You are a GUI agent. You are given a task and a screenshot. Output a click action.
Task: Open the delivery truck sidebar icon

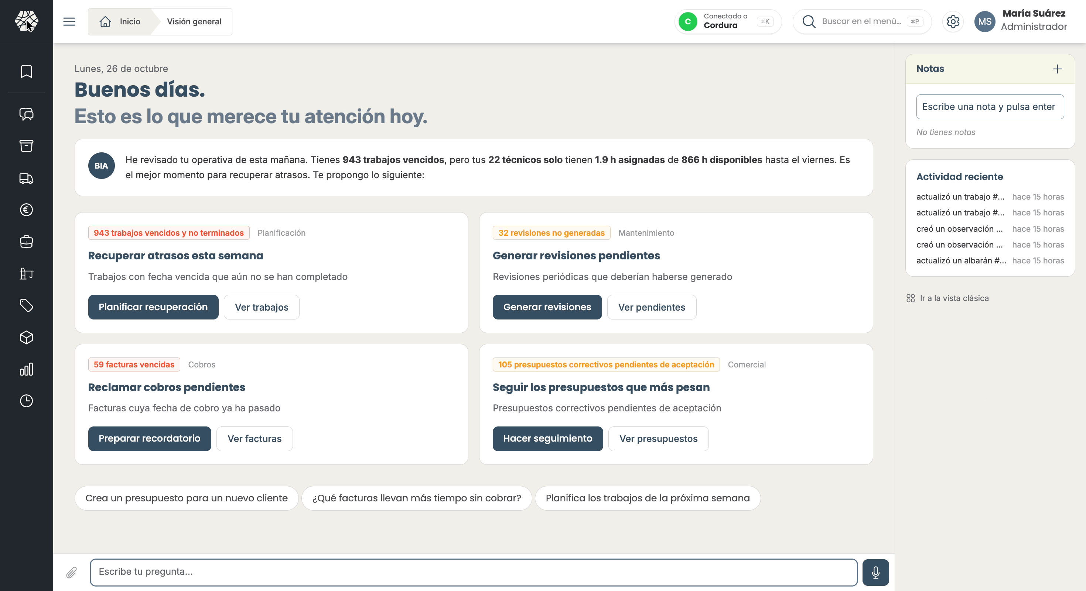click(x=26, y=179)
